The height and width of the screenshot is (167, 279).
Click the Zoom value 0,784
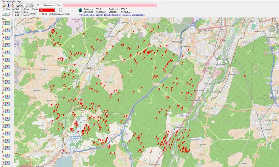coord(68,14)
